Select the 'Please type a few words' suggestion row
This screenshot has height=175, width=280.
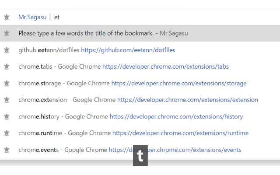(x=140, y=33)
